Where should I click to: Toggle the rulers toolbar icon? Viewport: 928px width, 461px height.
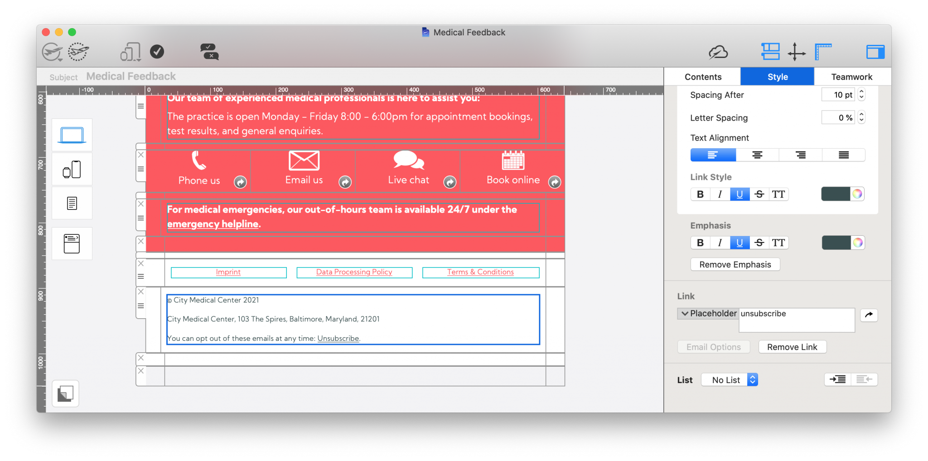tap(823, 52)
